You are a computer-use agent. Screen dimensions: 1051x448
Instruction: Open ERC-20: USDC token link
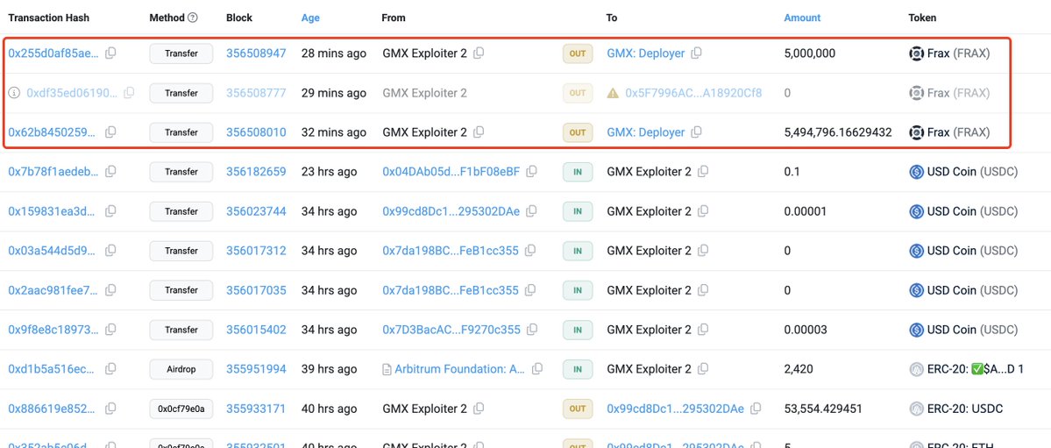(965, 409)
